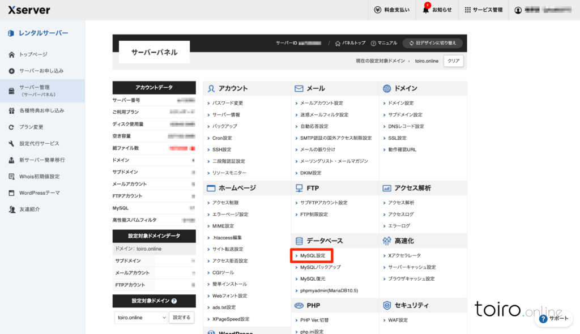Click the クリア button

(x=453, y=61)
